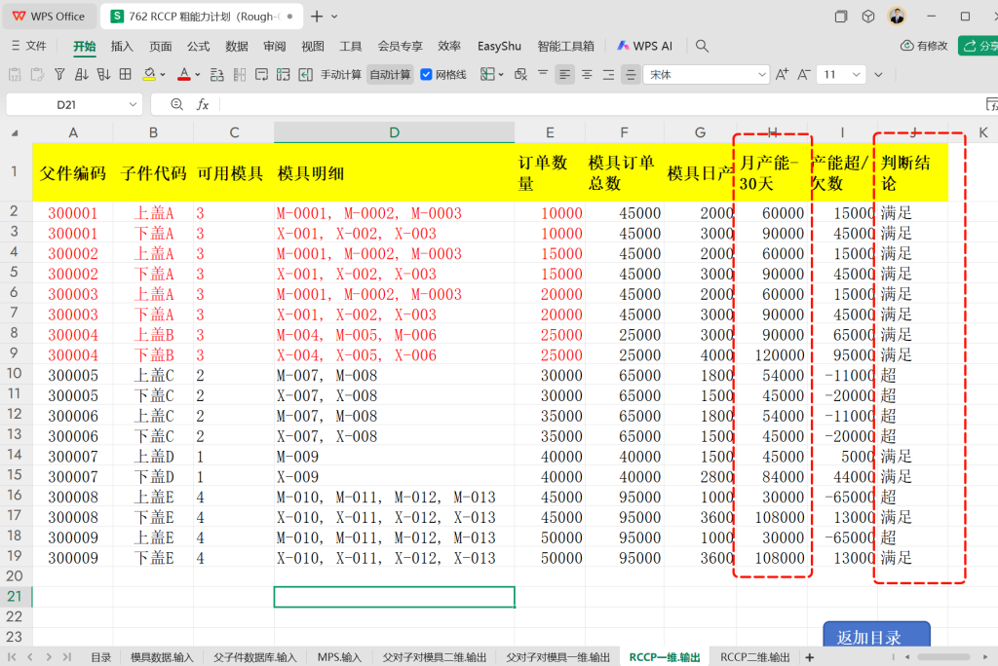Click red font color swatch bar
This screenshot has height=666, width=998.
(184, 80)
